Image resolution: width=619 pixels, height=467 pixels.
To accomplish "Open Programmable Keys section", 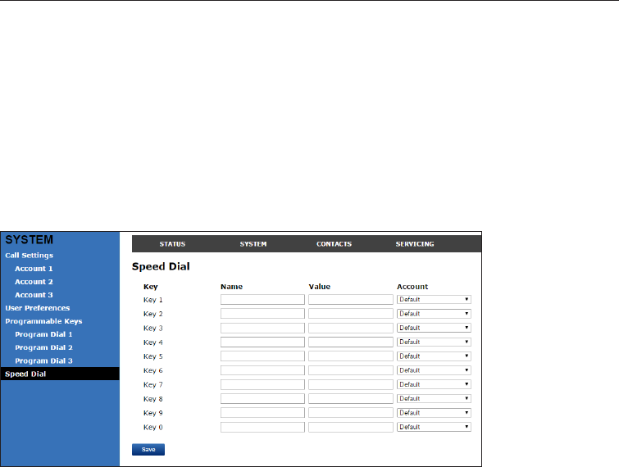I will coord(43,321).
